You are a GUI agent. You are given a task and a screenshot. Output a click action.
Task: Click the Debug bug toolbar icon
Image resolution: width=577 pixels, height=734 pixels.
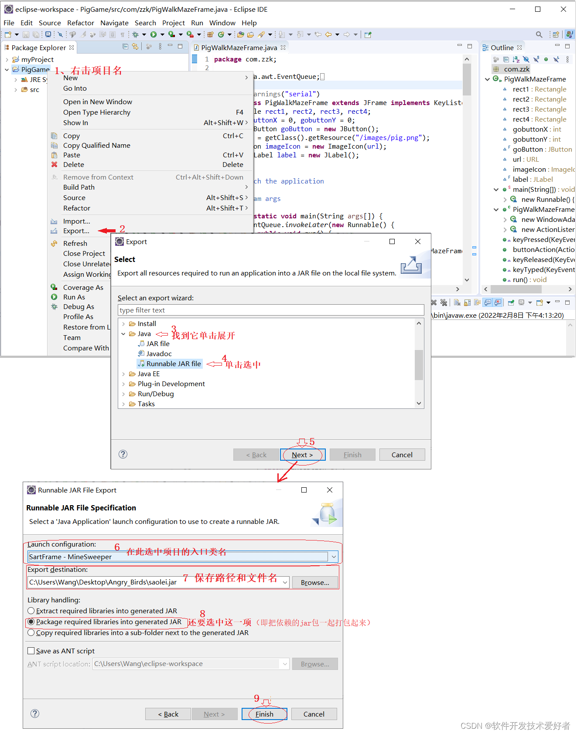coord(136,34)
